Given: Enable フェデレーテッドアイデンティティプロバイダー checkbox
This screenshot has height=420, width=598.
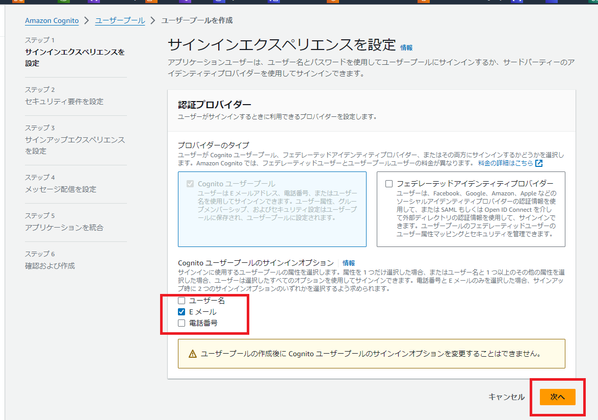Looking at the screenshot, I should pyautogui.click(x=389, y=184).
